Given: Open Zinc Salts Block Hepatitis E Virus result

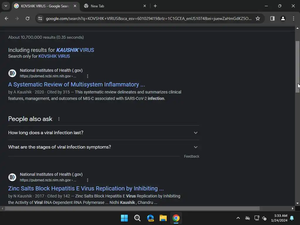Looking at the screenshot, I should 86,188.
